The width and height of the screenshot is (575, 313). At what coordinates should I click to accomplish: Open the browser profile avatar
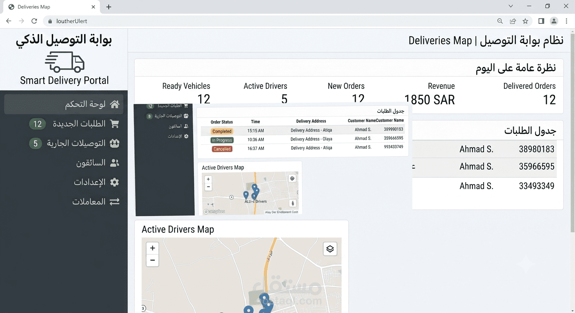tap(554, 21)
